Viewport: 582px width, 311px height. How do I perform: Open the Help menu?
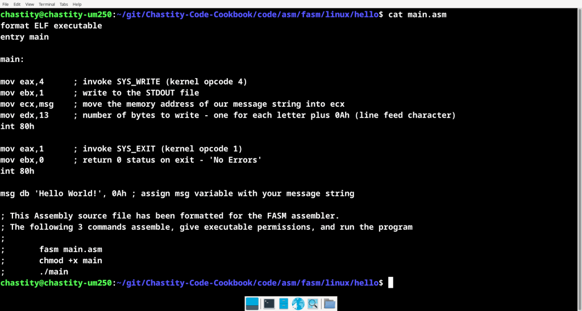tap(77, 4)
